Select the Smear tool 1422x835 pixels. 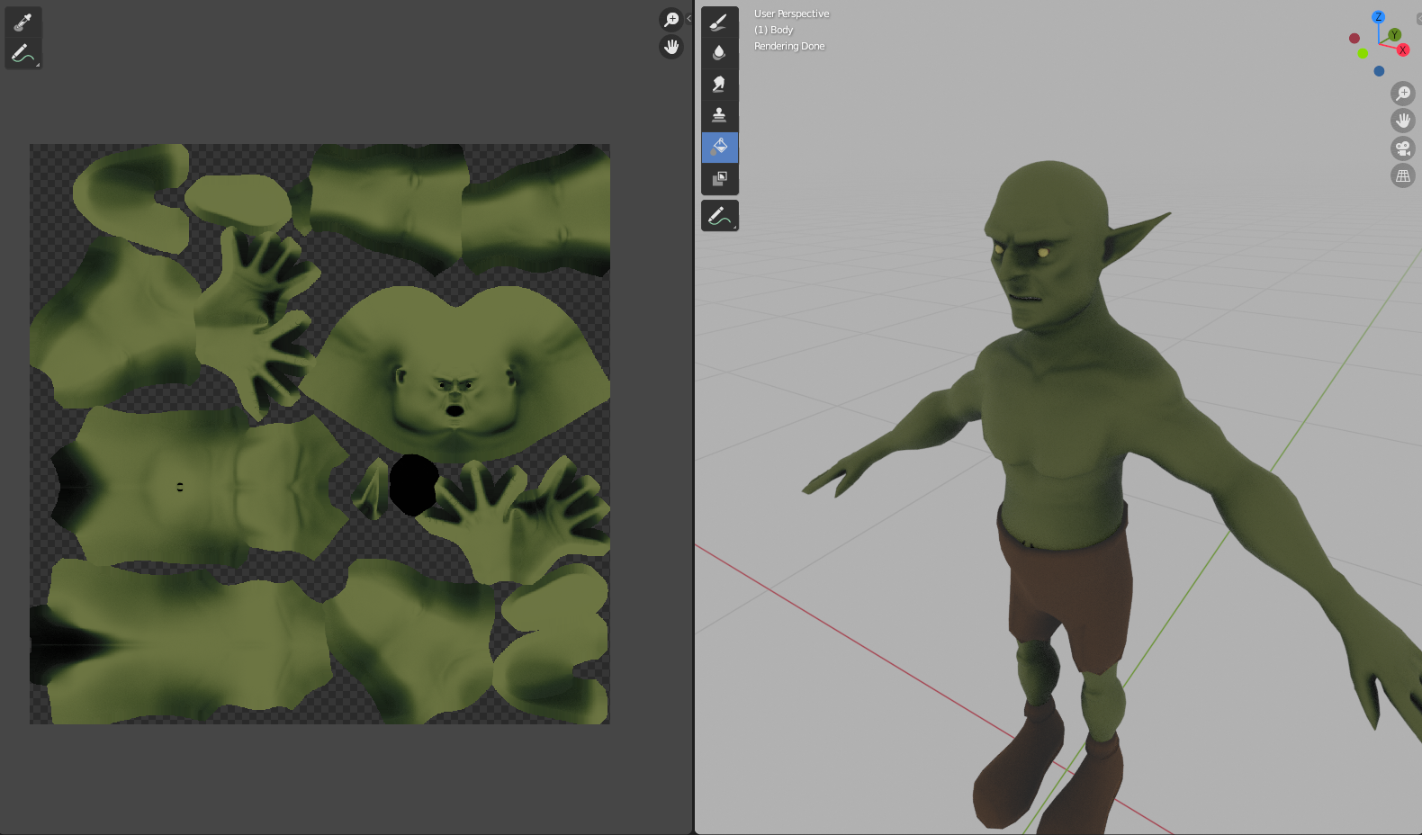719,85
